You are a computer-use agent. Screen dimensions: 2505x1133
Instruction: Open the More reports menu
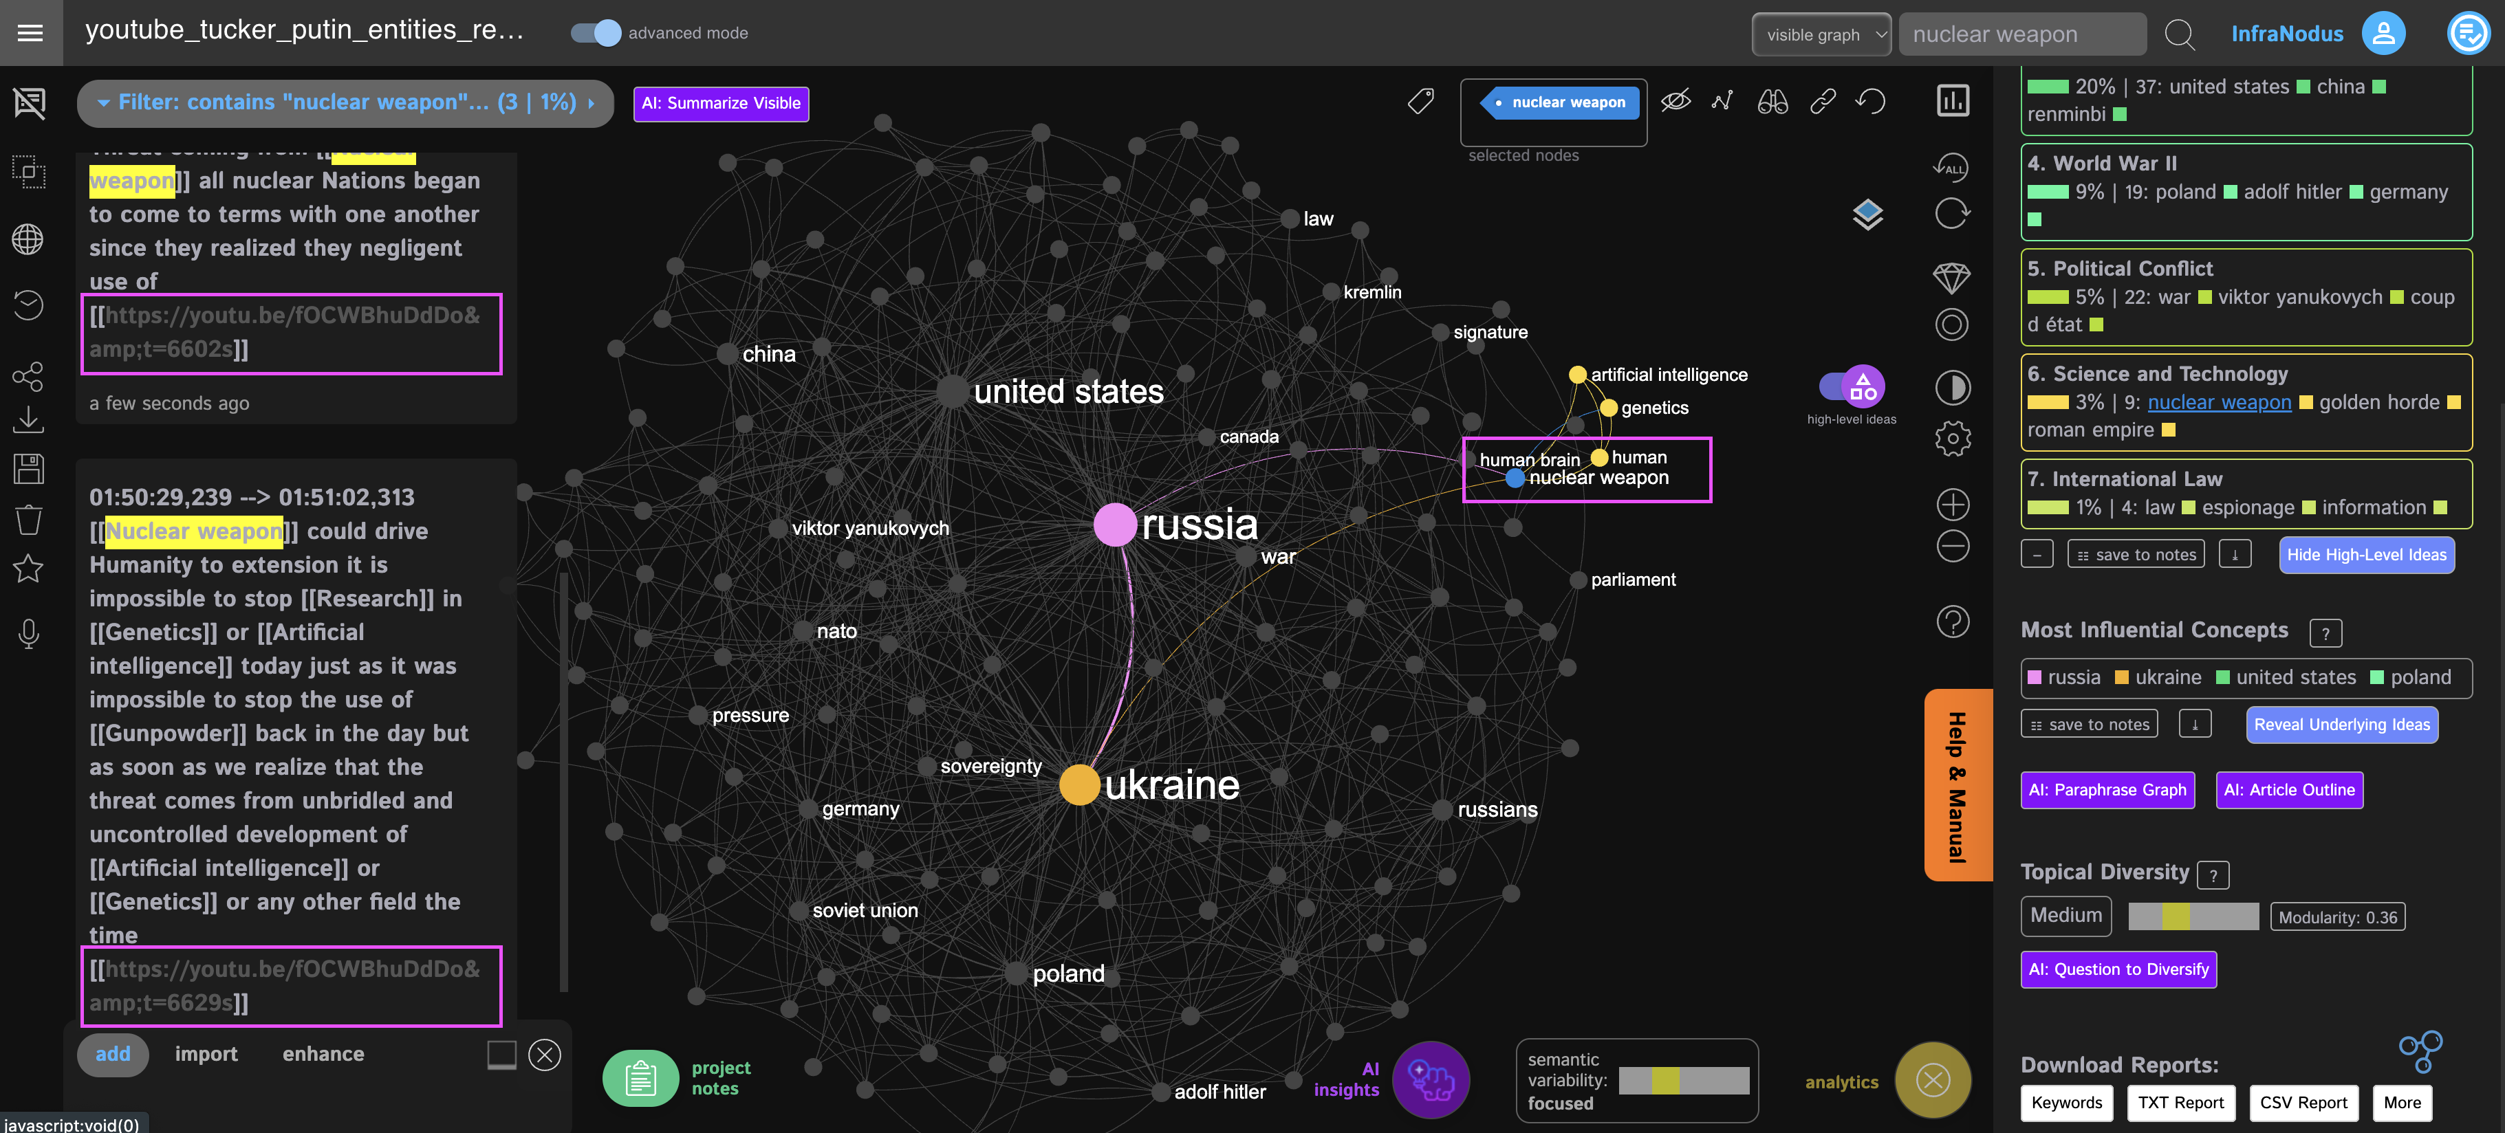coord(2402,1102)
